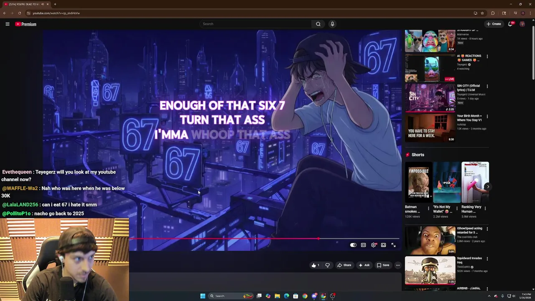535x301 pixels.
Task: Select the YouTube video browser tab
Action: click(x=26, y=4)
